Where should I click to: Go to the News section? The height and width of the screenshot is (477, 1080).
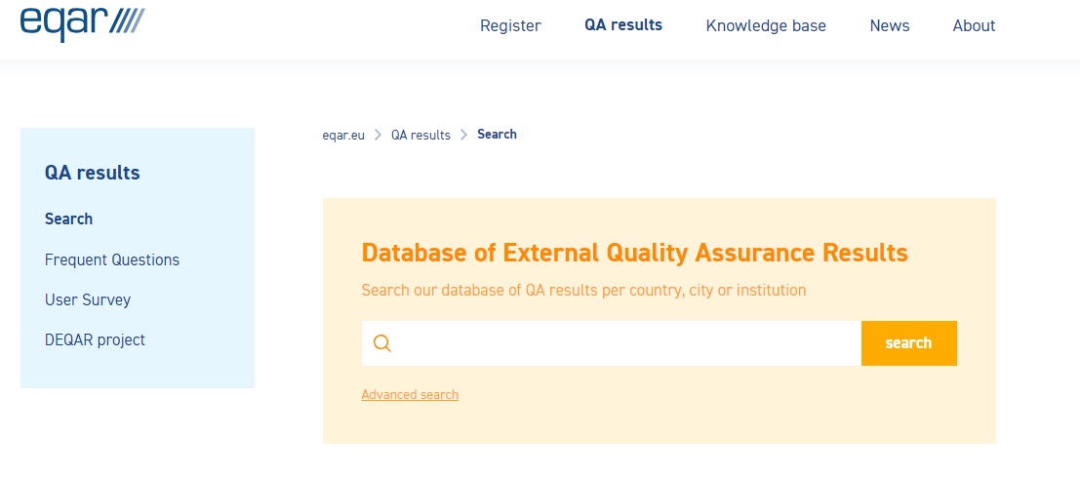(x=889, y=26)
